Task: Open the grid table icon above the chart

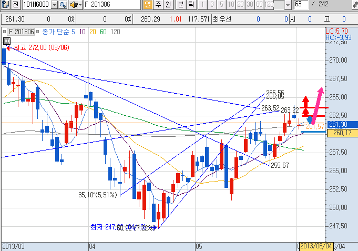Action: pyautogui.click(x=6, y=40)
